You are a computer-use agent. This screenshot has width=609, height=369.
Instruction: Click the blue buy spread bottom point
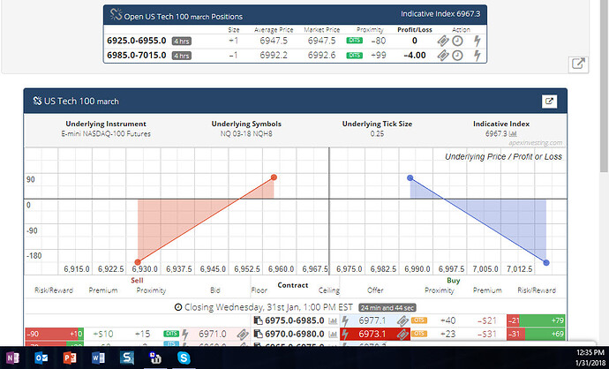tap(546, 262)
